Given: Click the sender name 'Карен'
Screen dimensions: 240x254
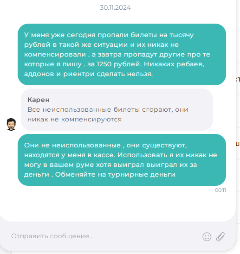Looking at the screenshot, I should (x=39, y=100).
